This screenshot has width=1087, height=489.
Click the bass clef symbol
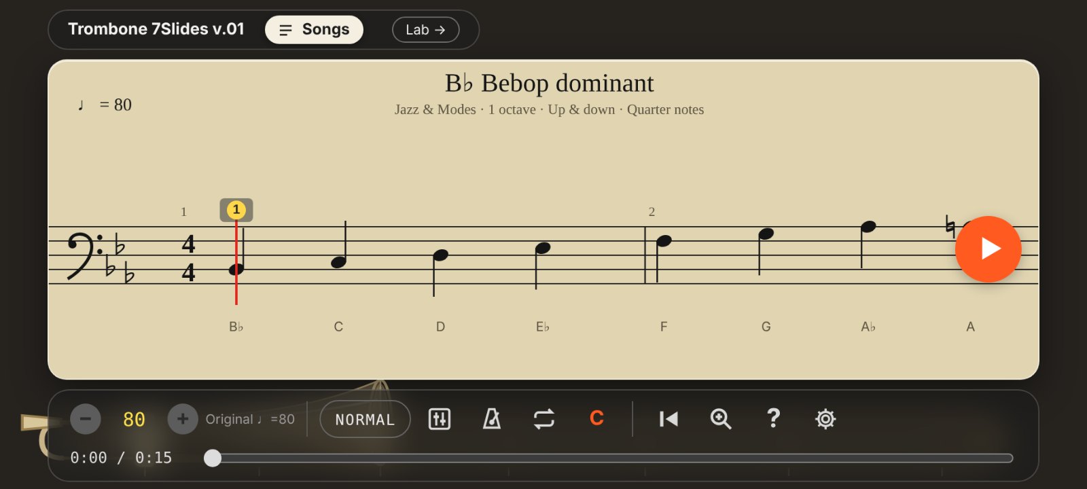click(86, 255)
